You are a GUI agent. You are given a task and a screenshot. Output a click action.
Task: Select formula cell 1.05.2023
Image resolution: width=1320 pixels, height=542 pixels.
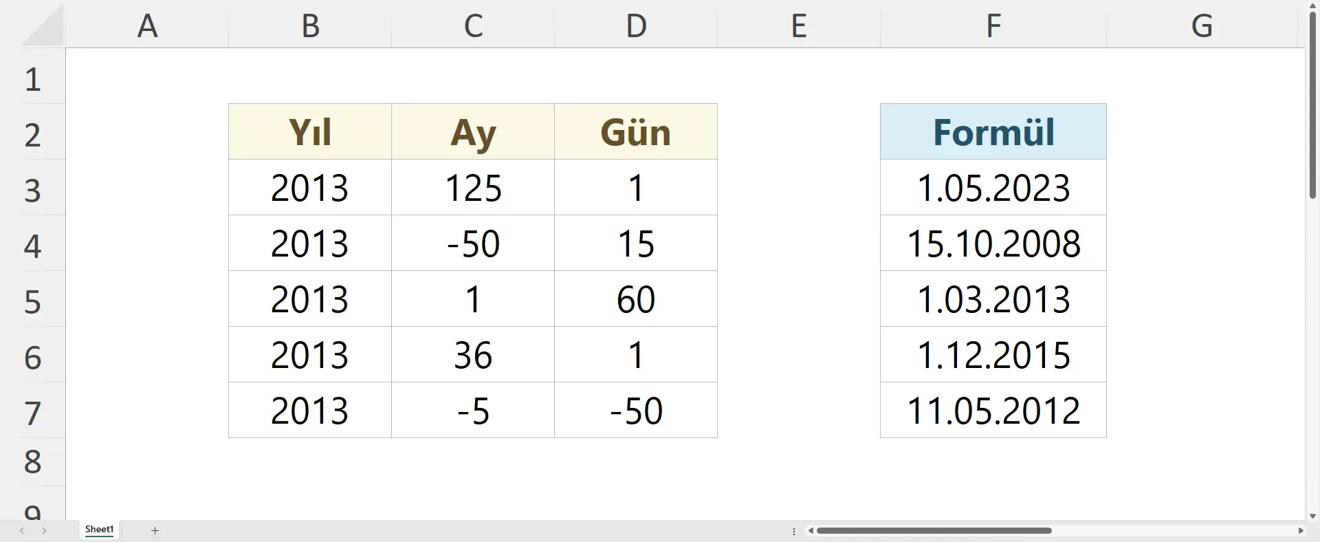pyautogui.click(x=993, y=188)
